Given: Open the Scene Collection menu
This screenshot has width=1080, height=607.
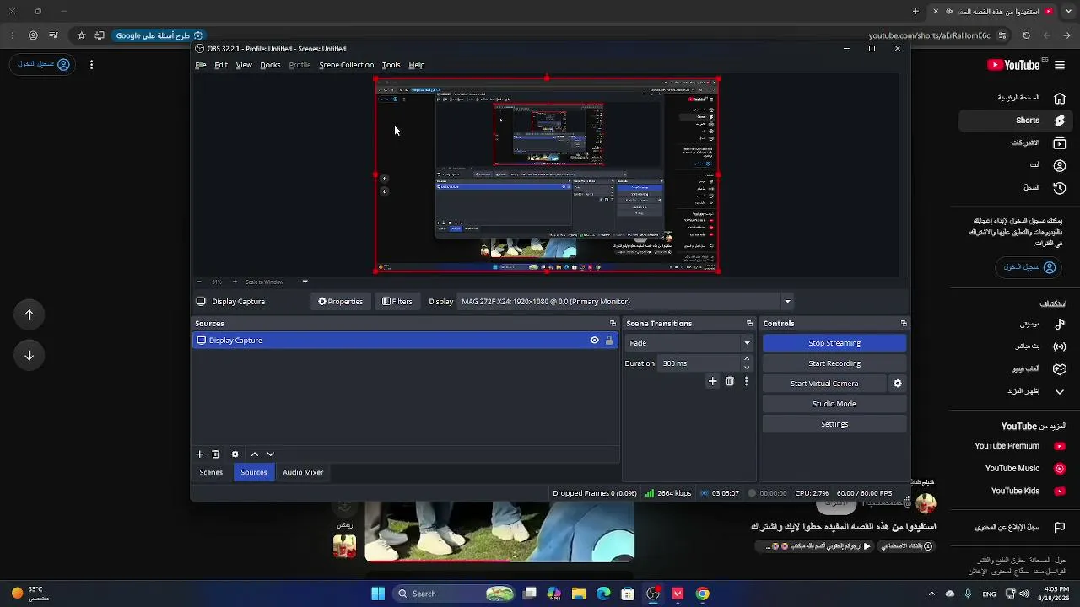Looking at the screenshot, I should (346, 65).
